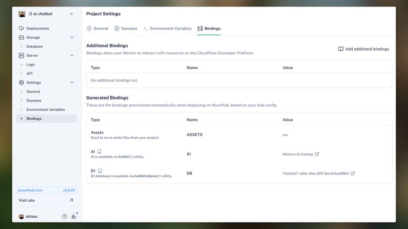Click the atinux user avatar
The image size is (408, 229).
point(21,216)
